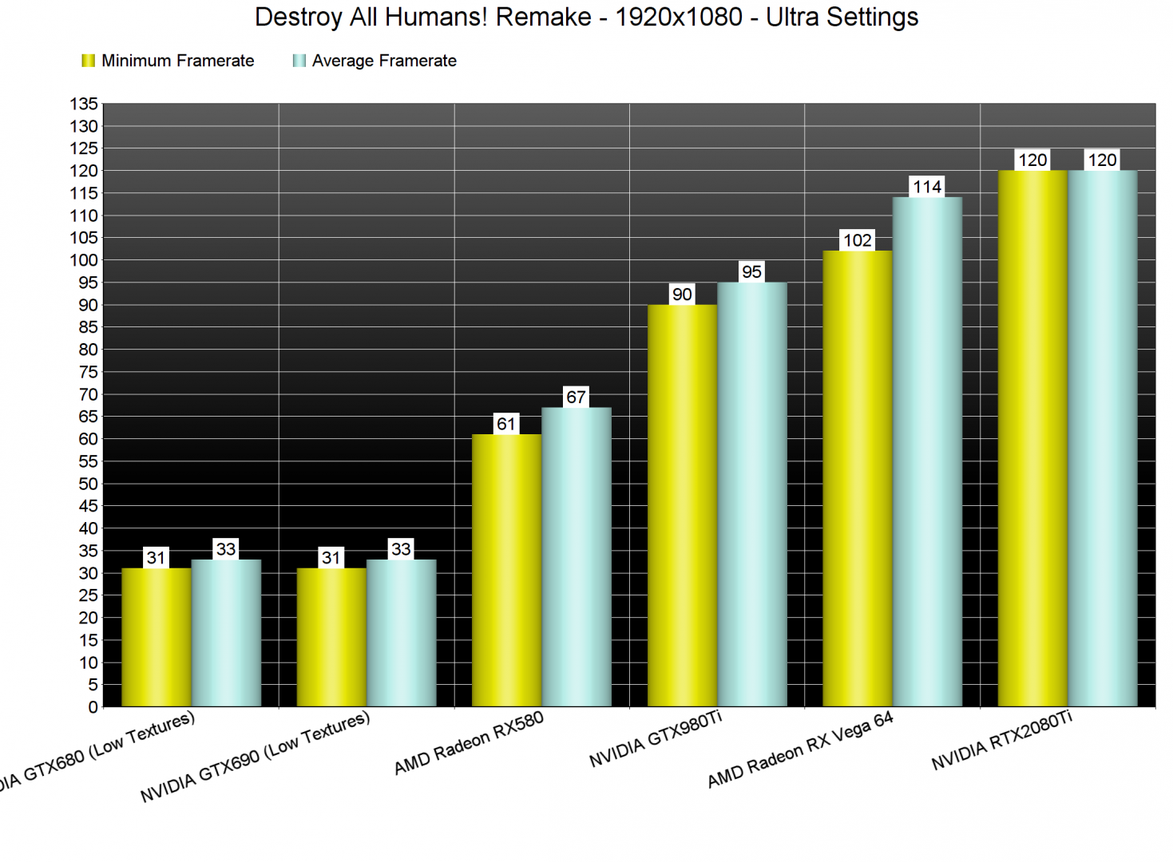Click the 102 data label
Image resolution: width=1173 pixels, height=862 pixels.
coord(858,240)
